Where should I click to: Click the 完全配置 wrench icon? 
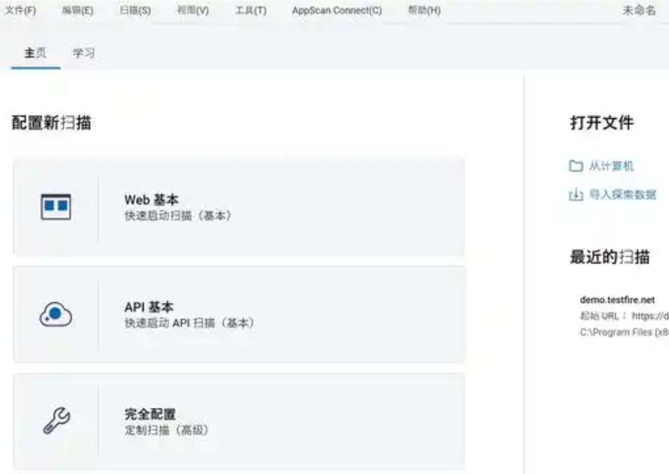tap(56, 421)
